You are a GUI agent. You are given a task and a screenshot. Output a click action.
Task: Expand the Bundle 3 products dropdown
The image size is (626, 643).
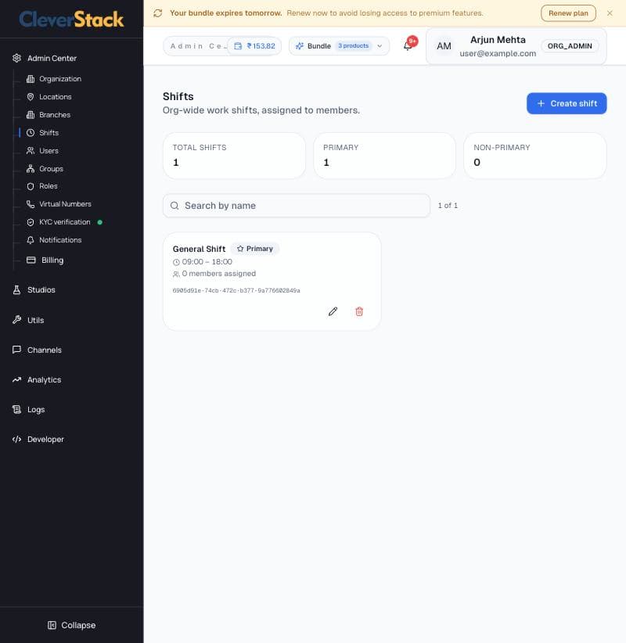pyautogui.click(x=339, y=46)
